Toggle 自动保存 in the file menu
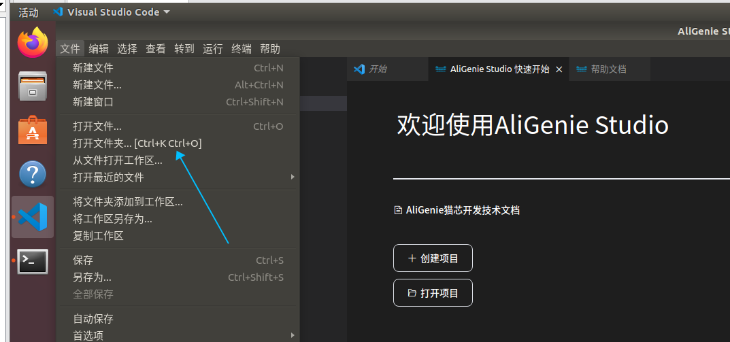Screen dimensions: 730x342 tap(178, 319)
